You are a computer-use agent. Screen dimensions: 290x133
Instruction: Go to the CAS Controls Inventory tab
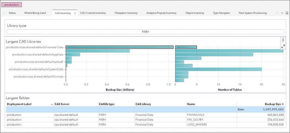[93, 13]
